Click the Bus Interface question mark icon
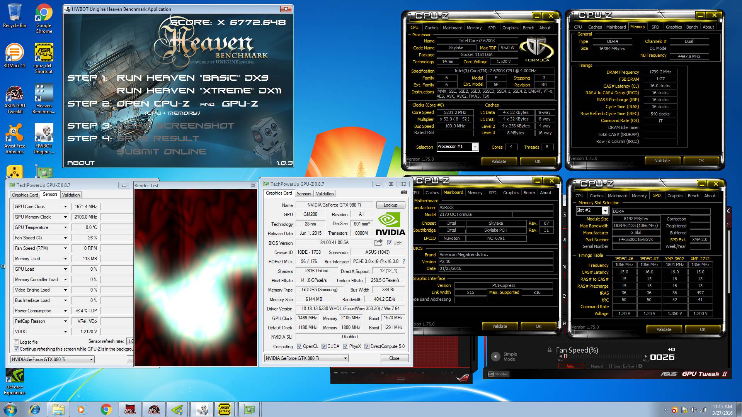Screen dimensions: 742x417 tap(404, 261)
